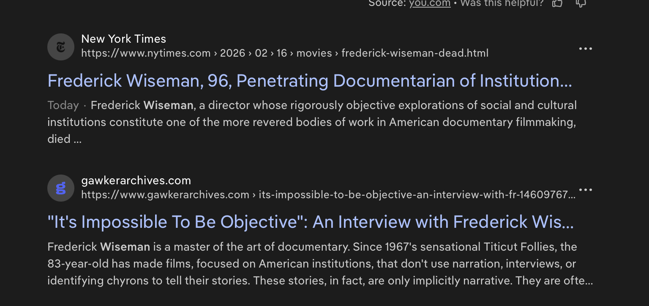Click the gawkerarchives.com favicon icon
649x306 pixels.
pyautogui.click(x=61, y=188)
